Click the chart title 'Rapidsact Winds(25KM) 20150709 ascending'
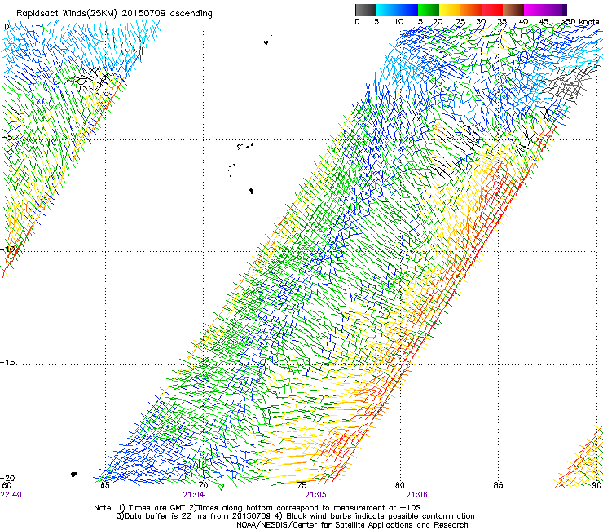603x530 pixels. (114, 13)
